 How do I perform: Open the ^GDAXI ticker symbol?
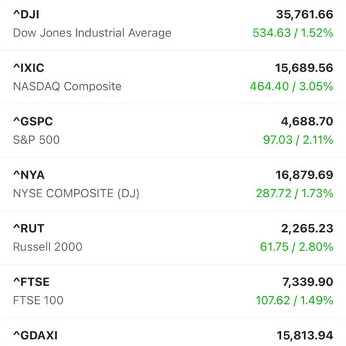(36, 336)
